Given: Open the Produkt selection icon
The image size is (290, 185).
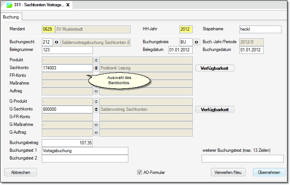Looking at the screenshot, I should (x=96, y=60).
